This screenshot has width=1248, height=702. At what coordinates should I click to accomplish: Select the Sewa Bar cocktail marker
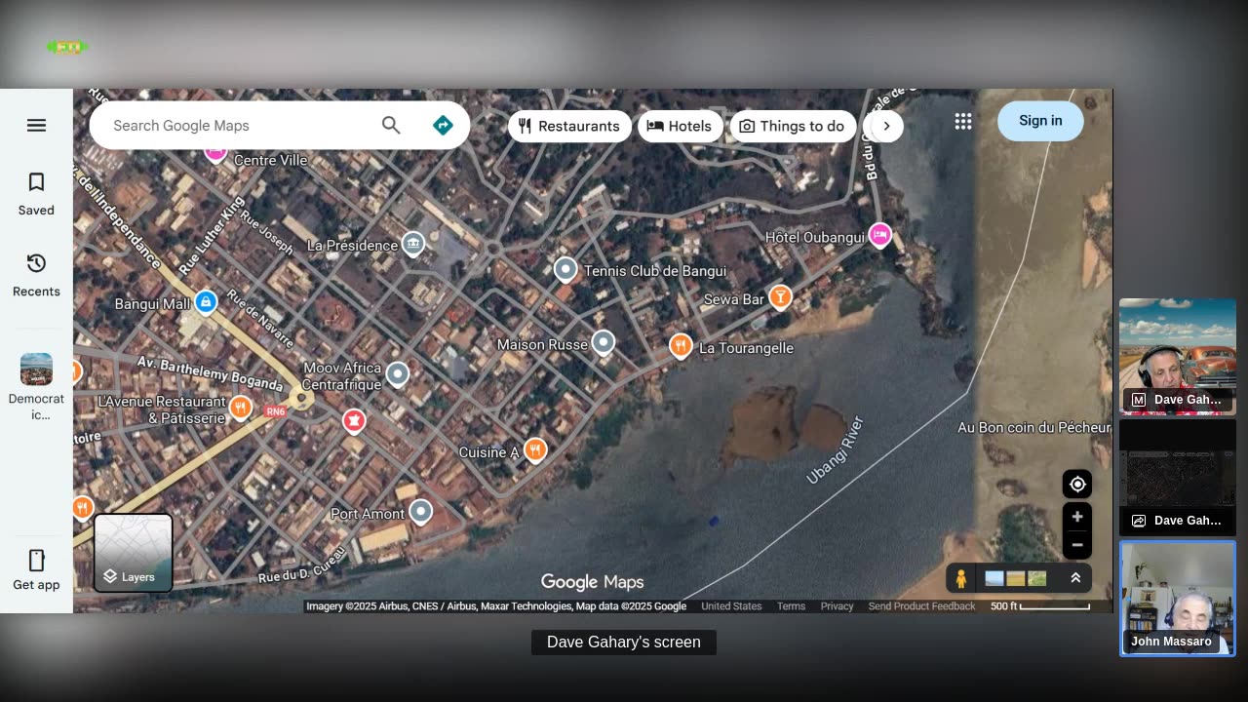(780, 296)
